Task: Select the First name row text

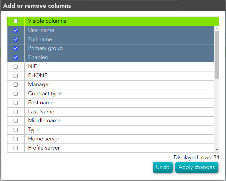Action: coord(41,103)
